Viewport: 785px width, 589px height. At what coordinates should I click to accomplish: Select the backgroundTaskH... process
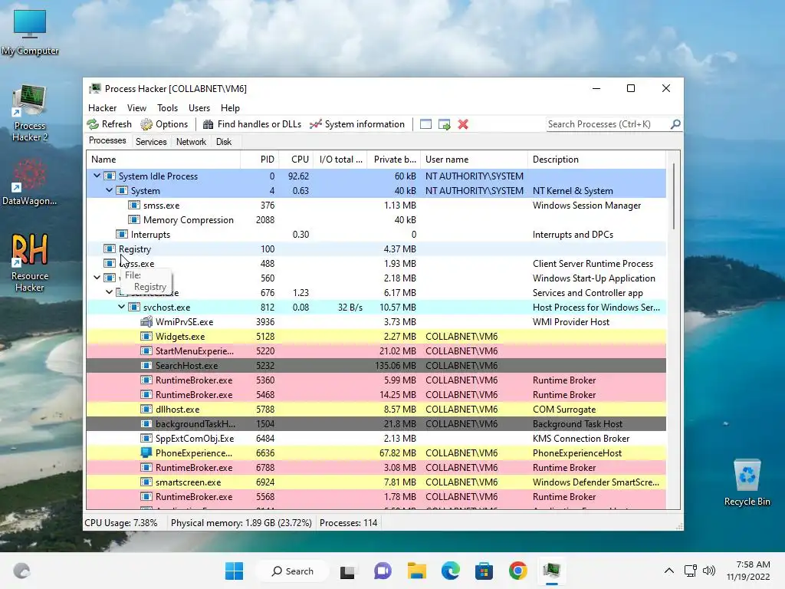tap(376, 423)
